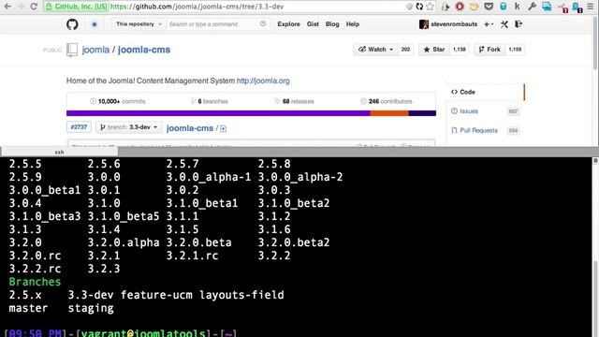The height and width of the screenshot is (337, 599).
Task: Open the http://joomla.org link
Action: (x=263, y=81)
